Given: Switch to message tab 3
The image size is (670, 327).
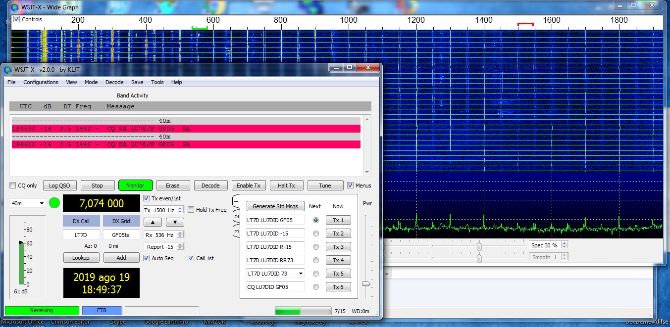Looking at the screenshot, I should (237, 231).
